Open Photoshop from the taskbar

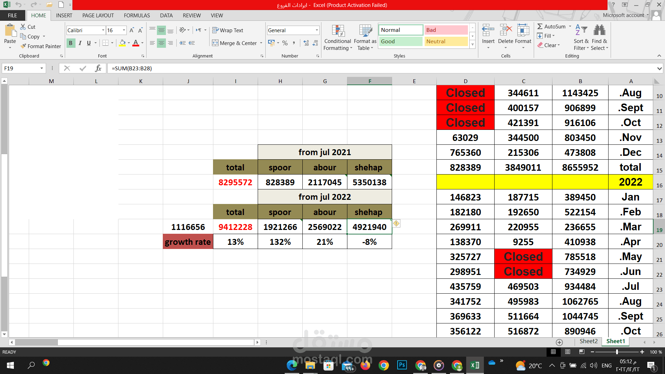pyautogui.click(x=402, y=365)
